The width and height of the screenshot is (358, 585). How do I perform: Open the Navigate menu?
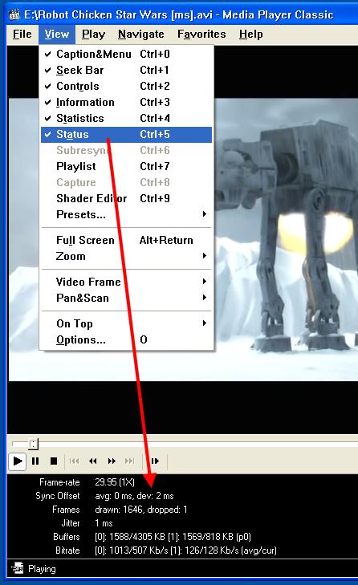(140, 35)
